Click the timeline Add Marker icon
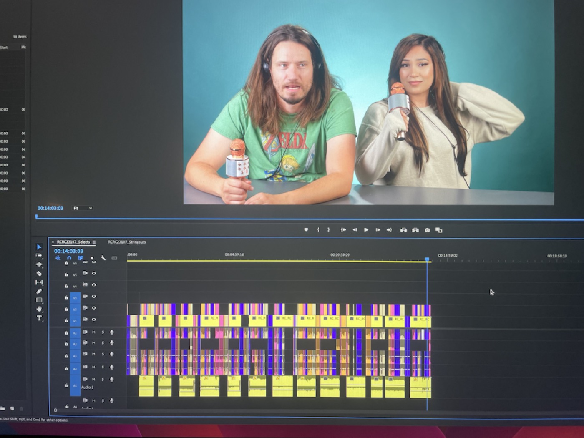This screenshot has width=584, height=438. click(x=92, y=258)
